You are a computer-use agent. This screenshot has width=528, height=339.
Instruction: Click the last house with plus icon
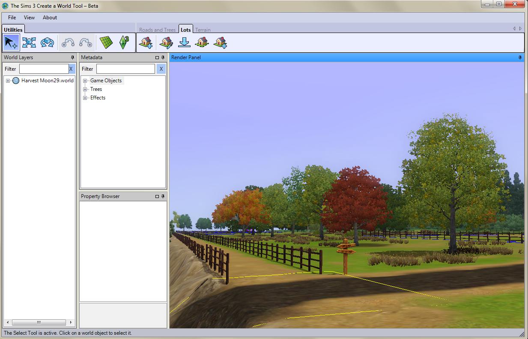coord(220,42)
